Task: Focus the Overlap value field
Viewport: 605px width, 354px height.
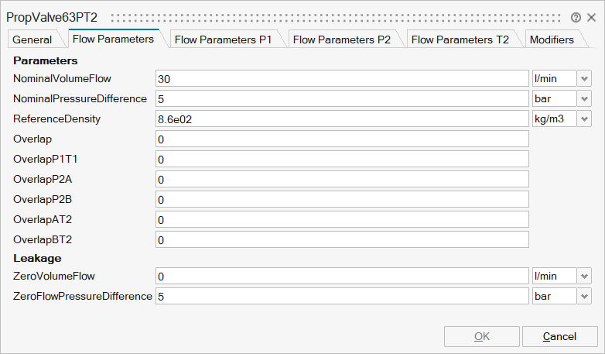Action: 341,139
